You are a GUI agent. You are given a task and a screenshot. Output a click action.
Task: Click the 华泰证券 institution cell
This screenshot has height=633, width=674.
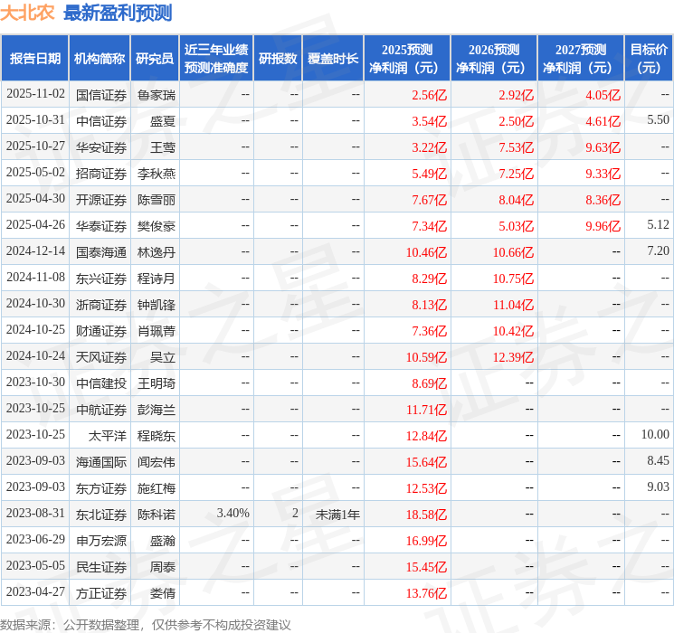(101, 226)
